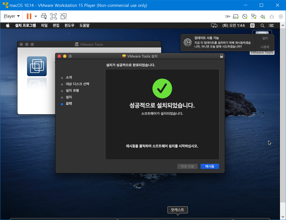Click the rightmost circular device icon in toolbar
Screen dimensions: 286x220
[x=281, y=16]
